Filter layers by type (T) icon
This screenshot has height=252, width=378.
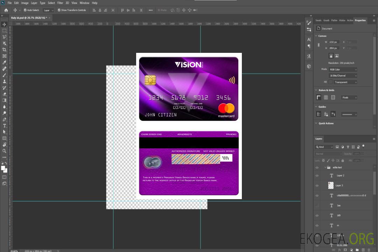[348, 147]
